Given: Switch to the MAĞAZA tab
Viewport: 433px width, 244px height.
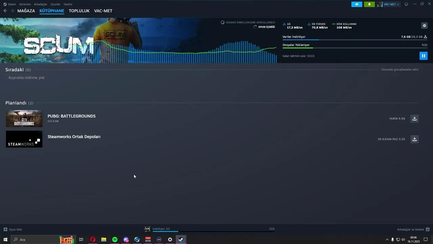Looking at the screenshot, I should [26, 11].
